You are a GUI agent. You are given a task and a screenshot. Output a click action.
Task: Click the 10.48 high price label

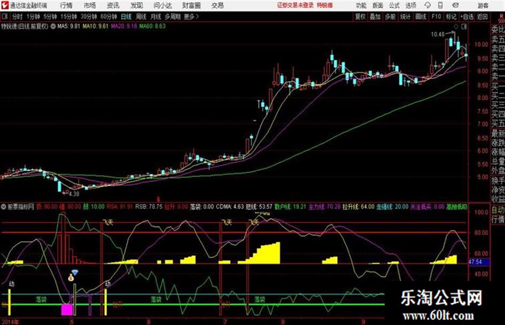tap(438, 34)
